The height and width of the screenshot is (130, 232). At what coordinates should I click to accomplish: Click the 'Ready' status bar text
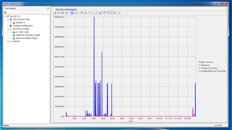pos(6,125)
